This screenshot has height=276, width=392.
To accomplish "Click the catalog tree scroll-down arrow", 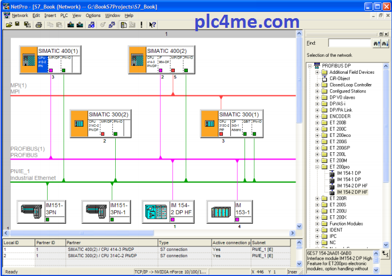I will [386, 245].
